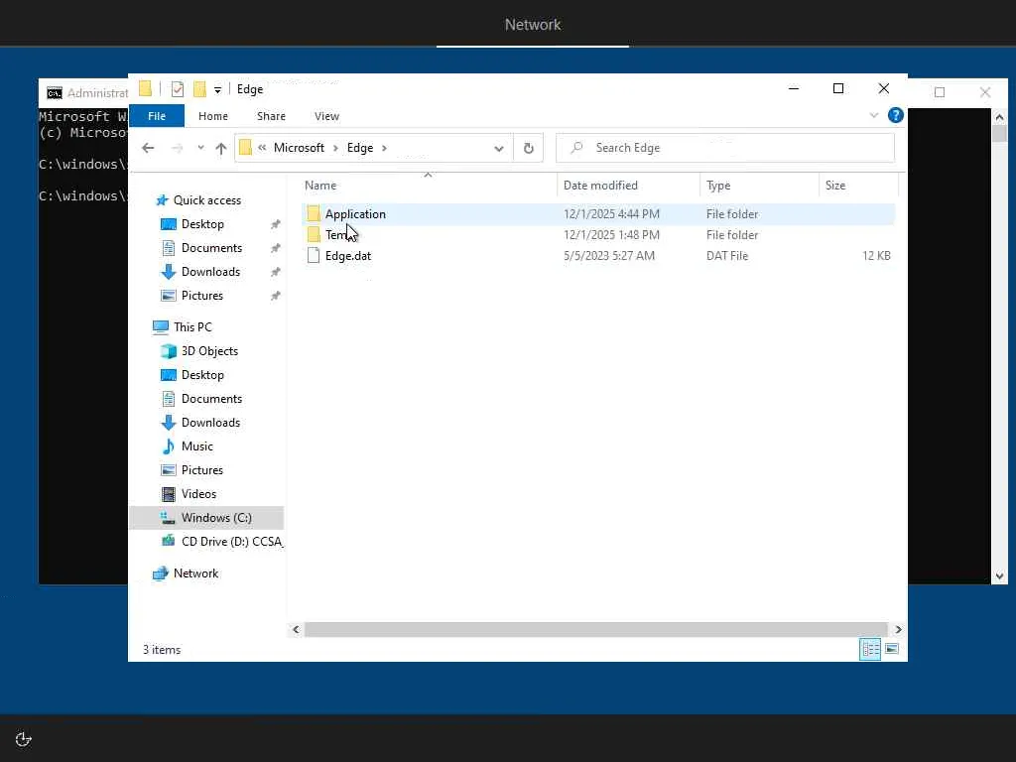The width and height of the screenshot is (1016, 762).
Task: Click the Explorer folder icon in title bar
Action: click(145, 88)
